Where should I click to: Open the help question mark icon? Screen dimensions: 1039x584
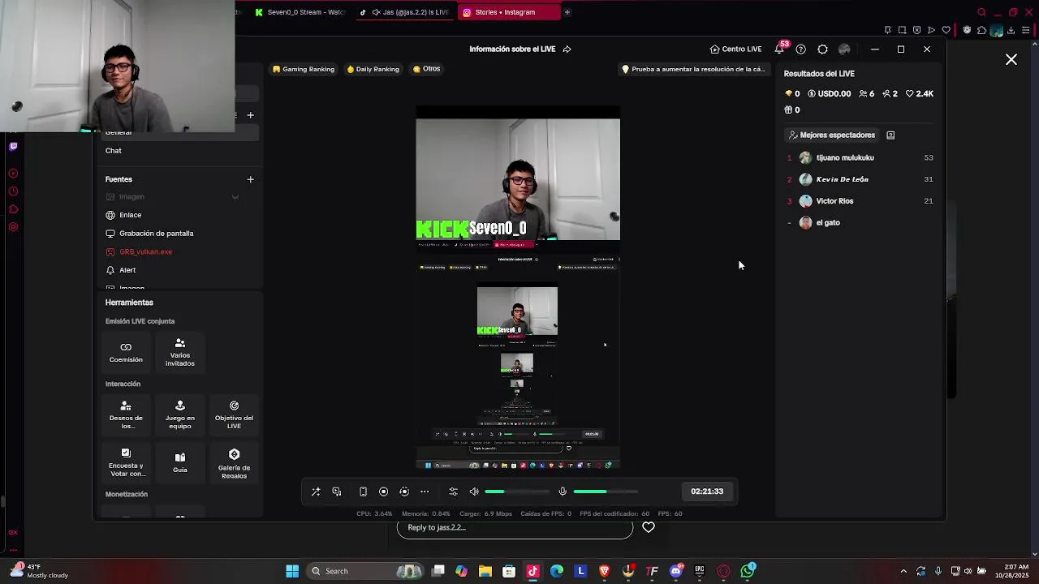[801, 49]
